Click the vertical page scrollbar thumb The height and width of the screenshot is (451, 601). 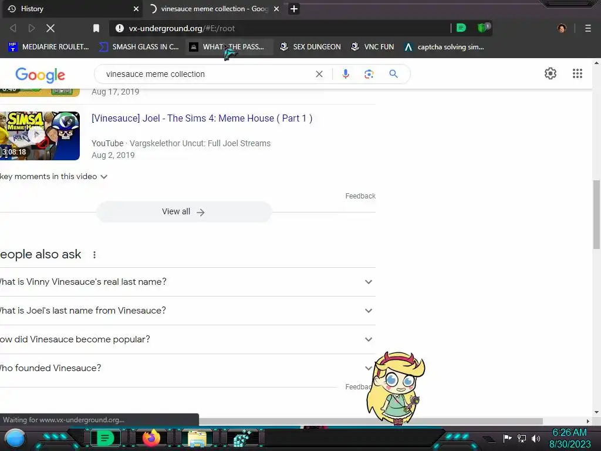click(x=596, y=214)
